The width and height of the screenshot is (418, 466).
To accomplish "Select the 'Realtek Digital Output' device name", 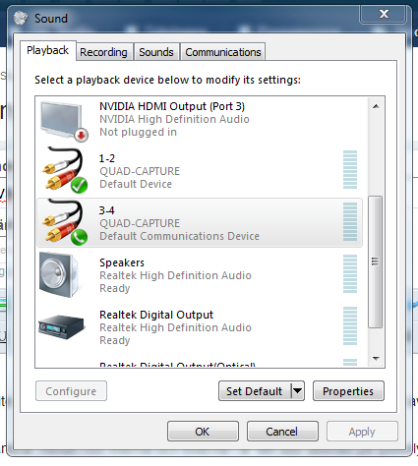I will pyautogui.click(x=156, y=315).
